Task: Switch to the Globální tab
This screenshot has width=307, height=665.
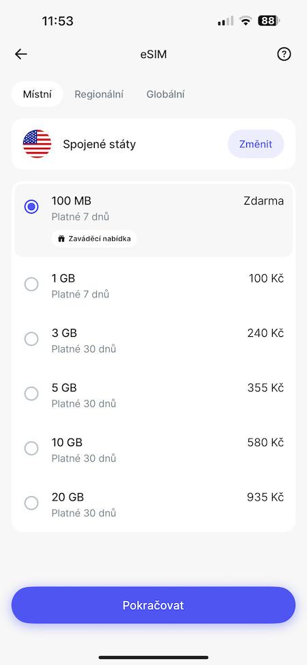Action: click(165, 94)
